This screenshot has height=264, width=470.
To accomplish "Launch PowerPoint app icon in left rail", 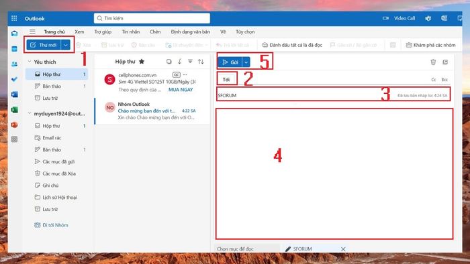I will (x=14, y=125).
